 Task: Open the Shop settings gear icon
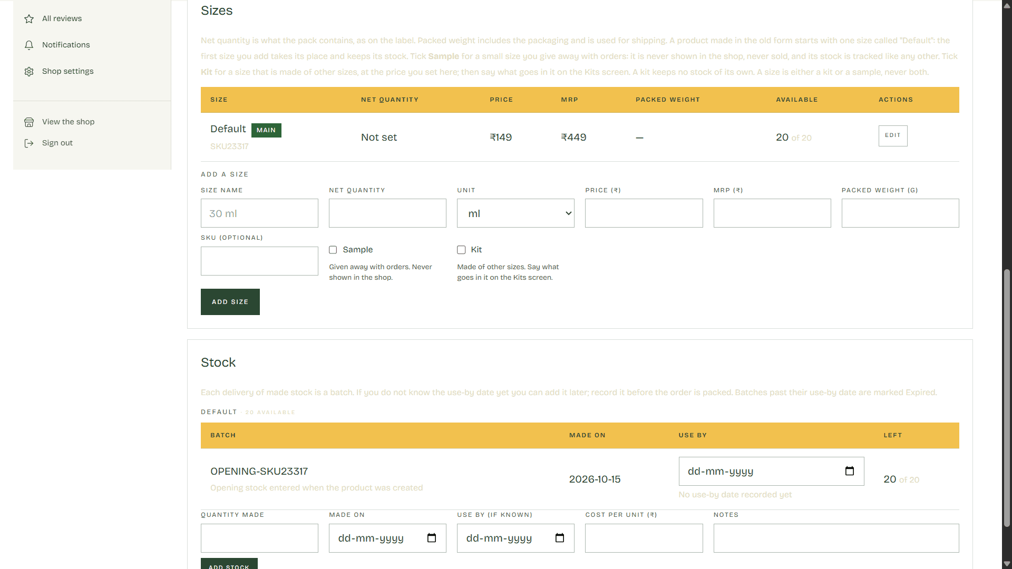pos(29,72)
